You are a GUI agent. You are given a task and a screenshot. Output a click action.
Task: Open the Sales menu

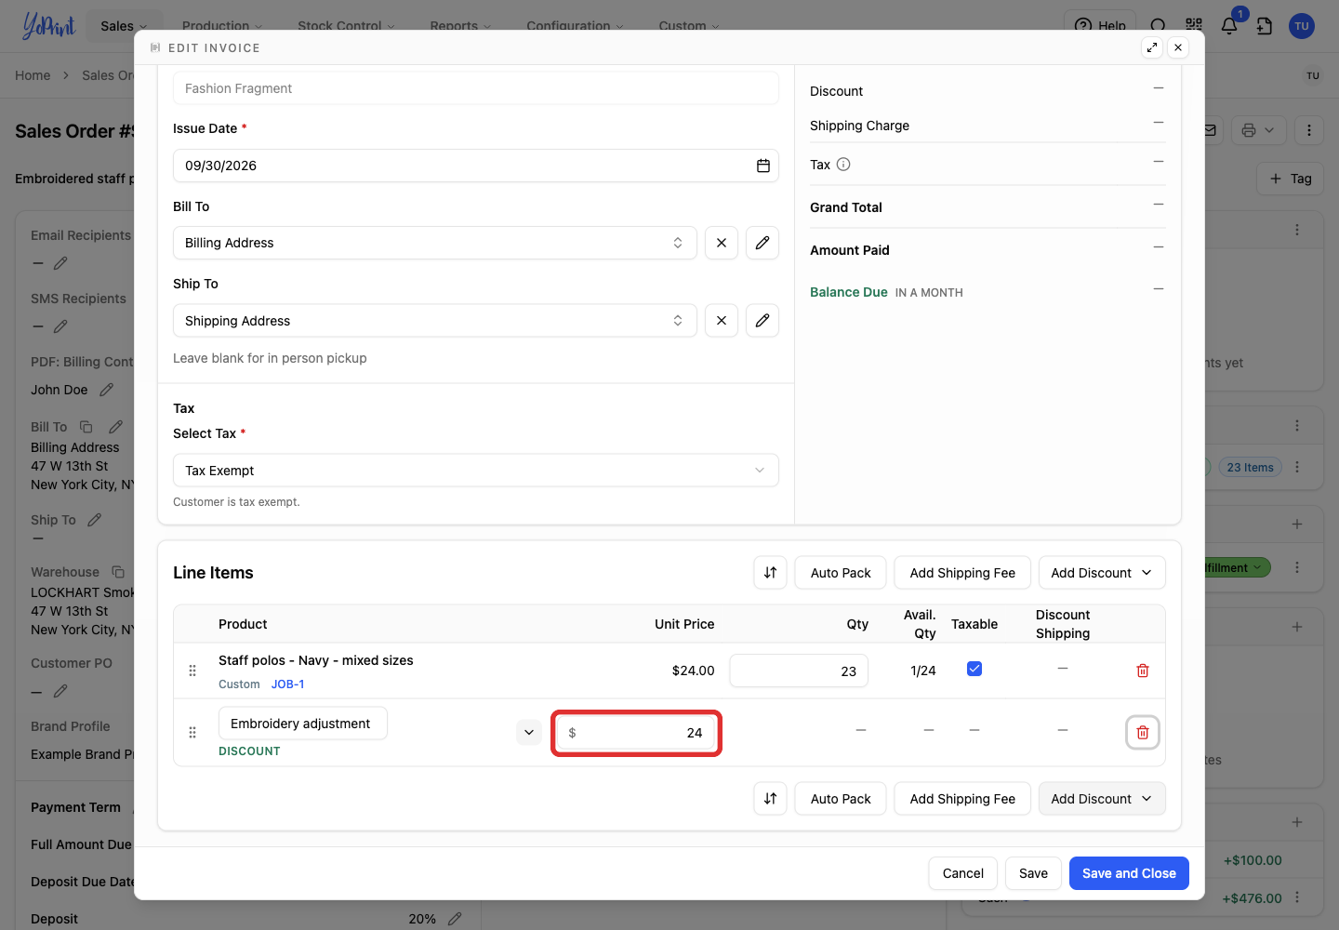(x=124, y=26)
